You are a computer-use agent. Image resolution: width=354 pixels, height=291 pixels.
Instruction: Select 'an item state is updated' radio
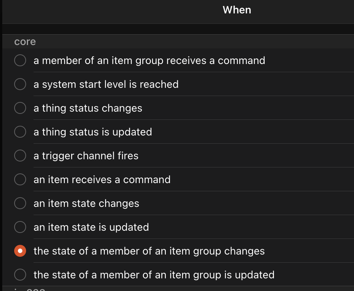[20, 227]
